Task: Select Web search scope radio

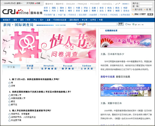Action: (x=126, y=24)
